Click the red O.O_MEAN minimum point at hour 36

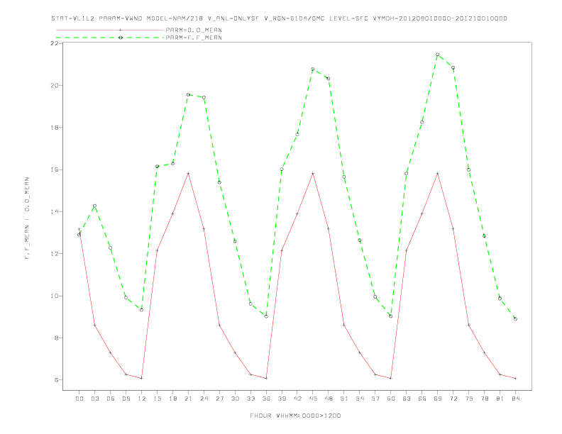pos(266,378)
